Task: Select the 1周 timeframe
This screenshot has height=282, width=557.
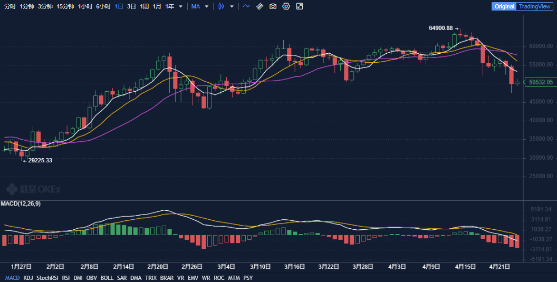Action: tap(144, 6)
